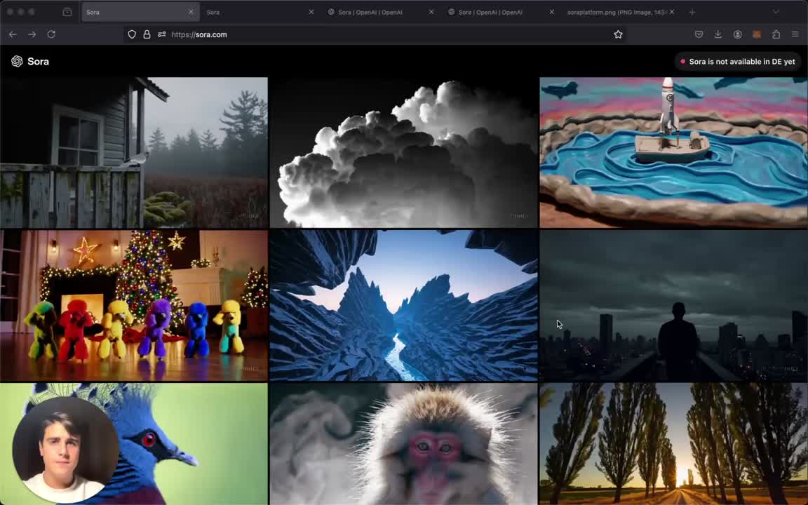Click the 'Sora is not available in DE yet' badge
Screen dimensions: 808x505
pyautogui.click(x=738, y=61)
